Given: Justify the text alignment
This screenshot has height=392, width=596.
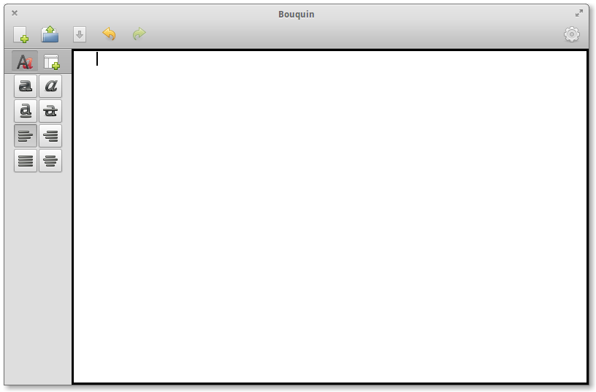Looking at the screenshot, I should 26,161.
